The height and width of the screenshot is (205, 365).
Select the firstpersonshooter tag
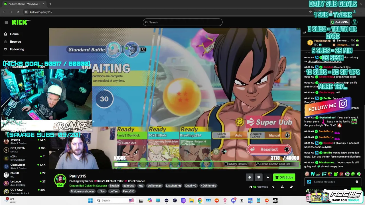(x=82, y=191)
